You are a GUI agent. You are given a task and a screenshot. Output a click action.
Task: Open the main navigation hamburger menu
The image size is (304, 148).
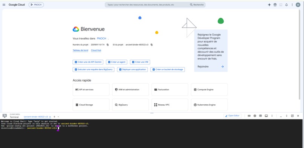(x=4, y=5)
